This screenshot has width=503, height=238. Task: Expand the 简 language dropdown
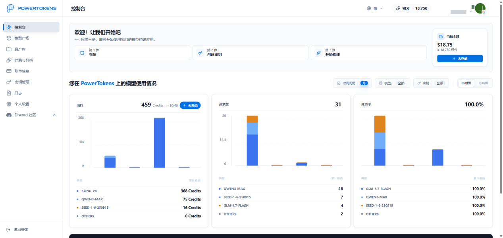coord(375,8)
